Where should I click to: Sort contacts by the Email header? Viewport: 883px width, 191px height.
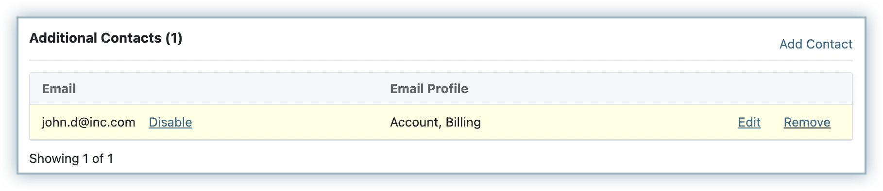pyautogui.click(x=59, y=89)
